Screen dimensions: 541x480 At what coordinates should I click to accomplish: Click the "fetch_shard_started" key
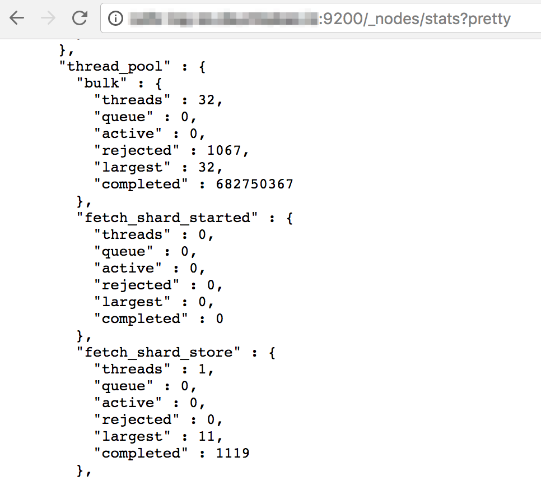point(167,218)
